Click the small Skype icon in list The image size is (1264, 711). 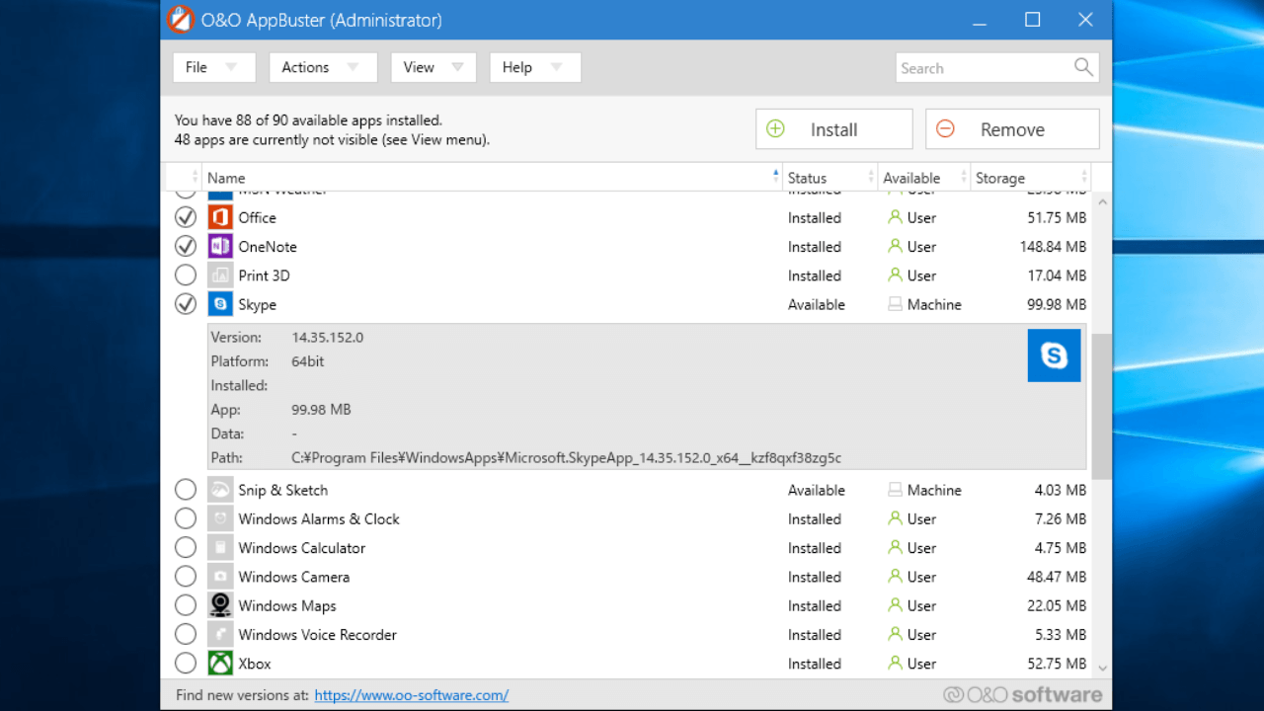pyautogui.click(x=220, y=304)
